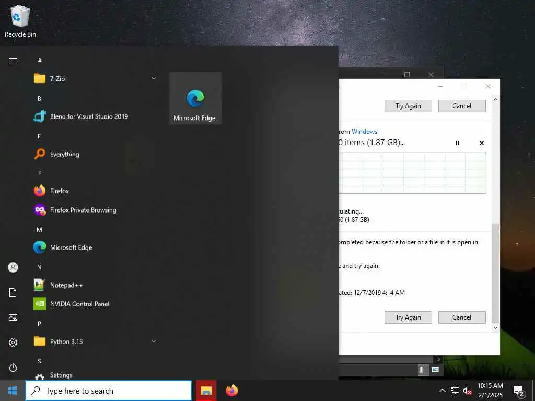The image size is (535, 401).
Task: Follow the Windows source link
Action: tap(364, 131)
